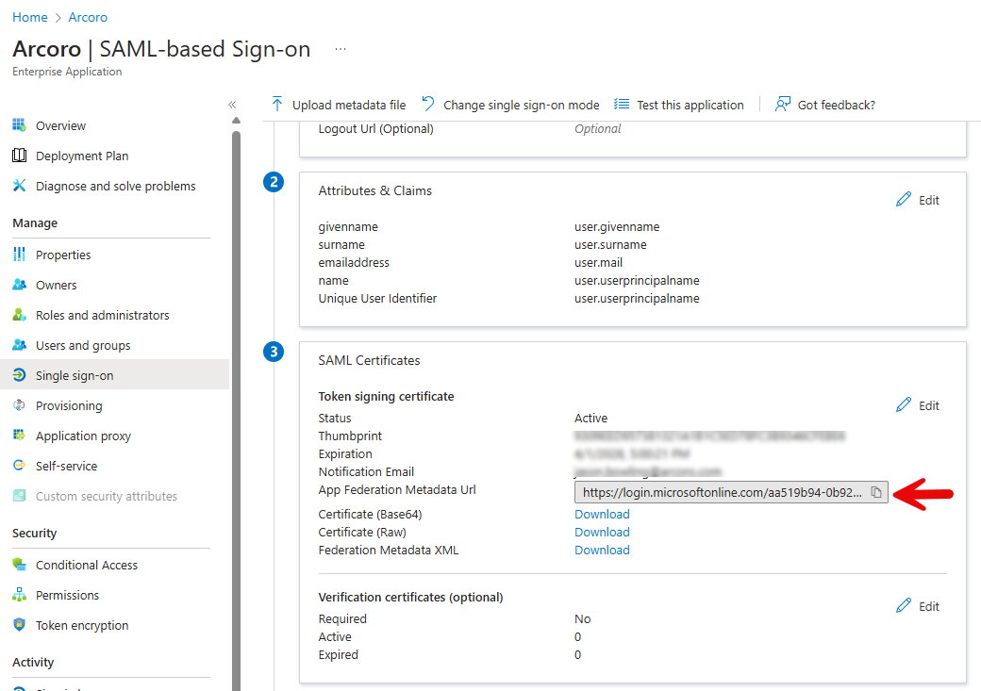Click pencil icon for Token signing certificate
Image resolution: width=981 pixels, height=691 pixels.
[904, 404]
